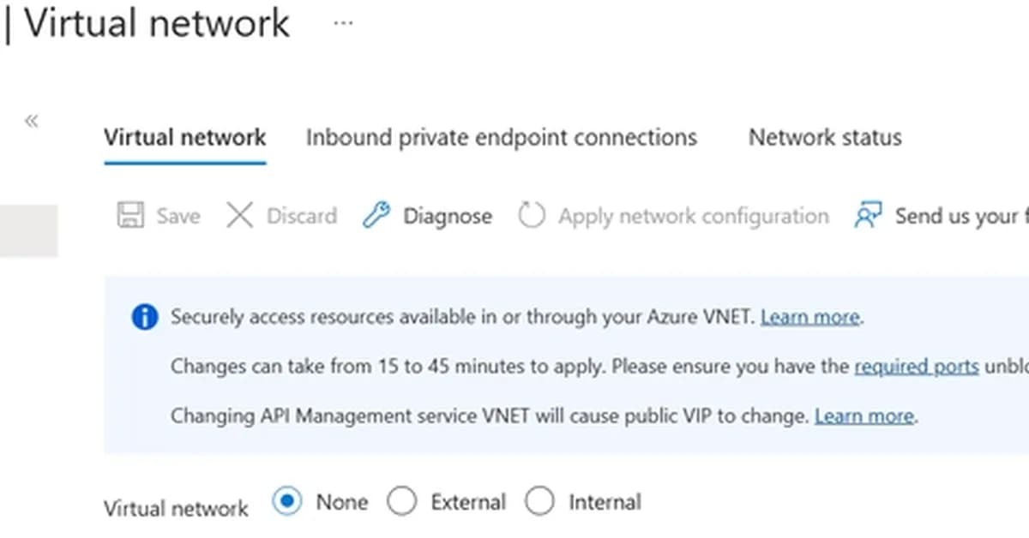Viewport: 1029px width, 538px height.
Task: Click the blue info icon in the banner
Action: click(145, 317)
